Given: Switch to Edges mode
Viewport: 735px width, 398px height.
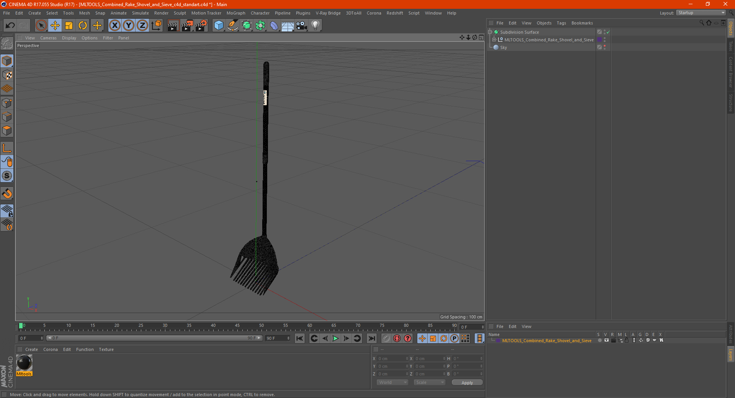Looking at the screenshot, I should [7, 117].
